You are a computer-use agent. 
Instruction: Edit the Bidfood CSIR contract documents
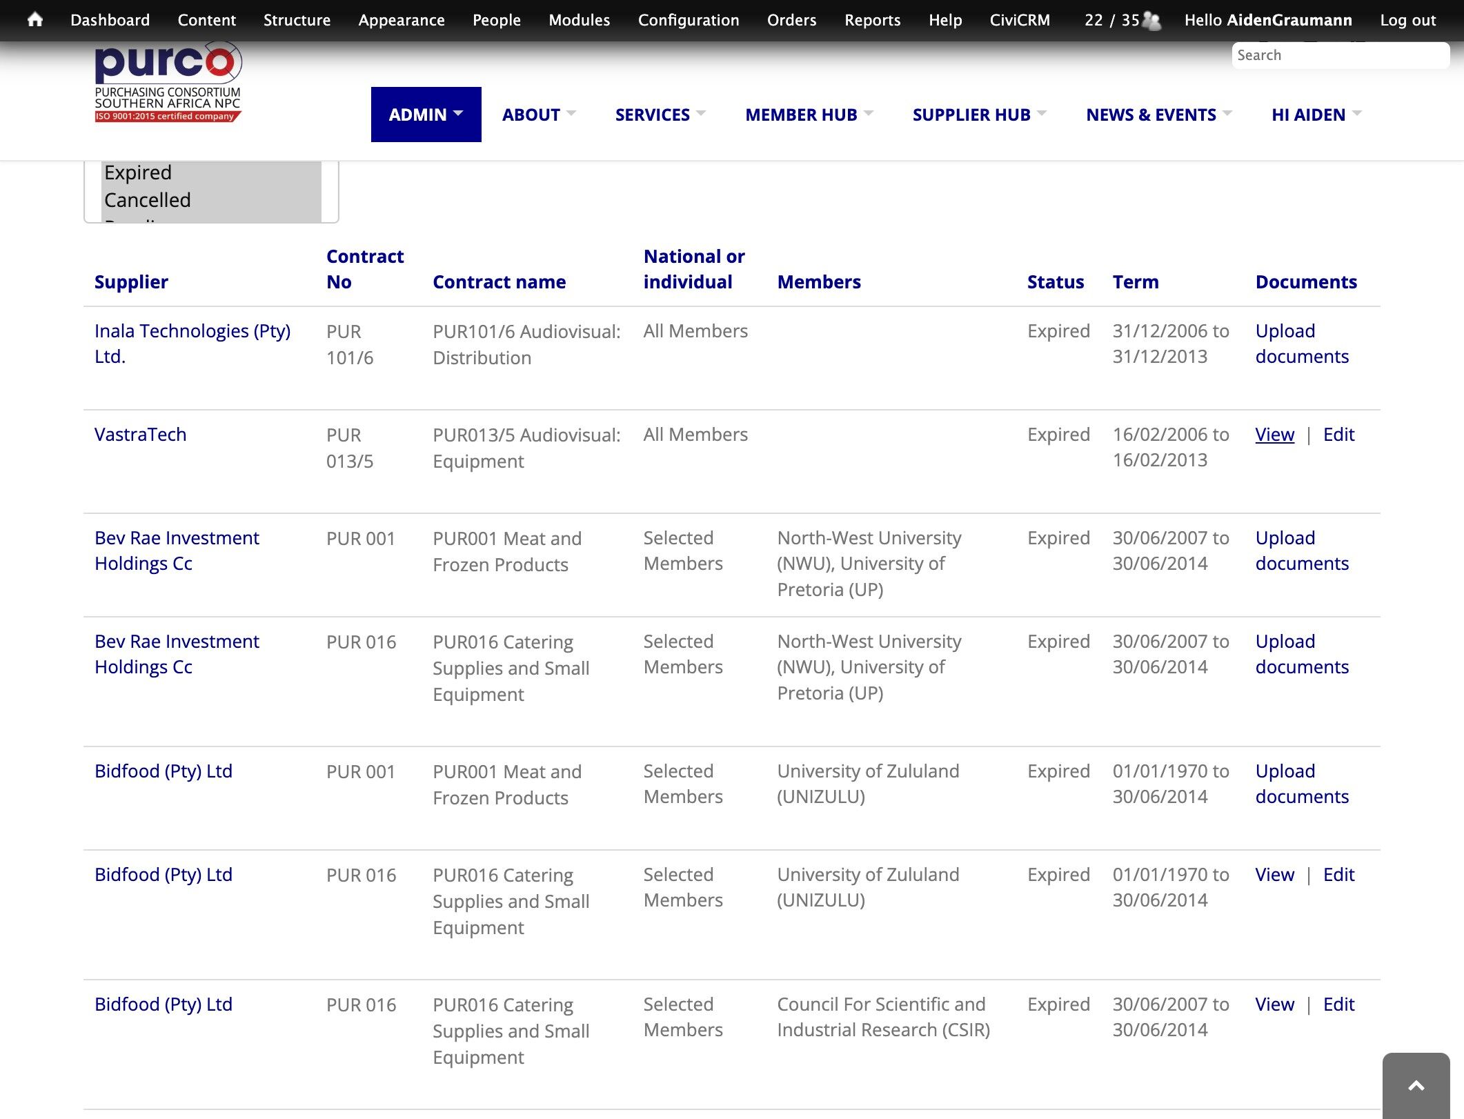[x=1338, y=1004]
